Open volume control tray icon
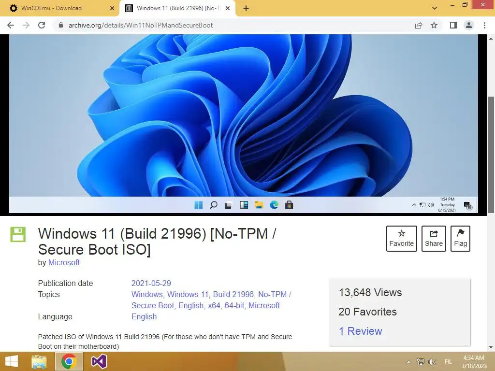Image resolution: width=495 pixels, height=371 pixels. [432, 361]
